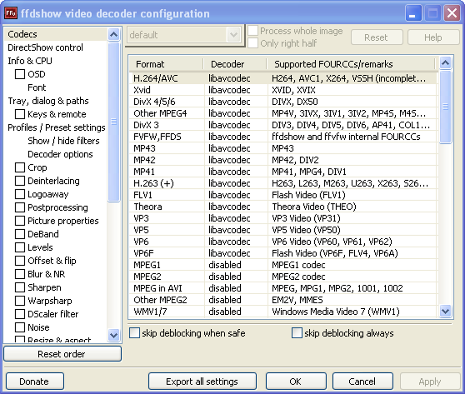The height and width of the screenshot is (394, 465).
Task: Select Font settings page
Action: tap(37, 87)
